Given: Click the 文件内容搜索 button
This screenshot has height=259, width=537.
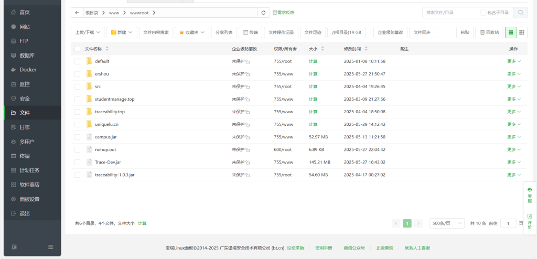Looking at the screenshot, I should click(156, 33).
